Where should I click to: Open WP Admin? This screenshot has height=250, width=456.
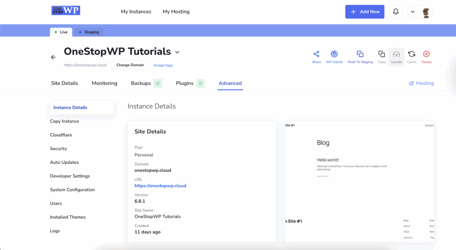pos(334,57)
